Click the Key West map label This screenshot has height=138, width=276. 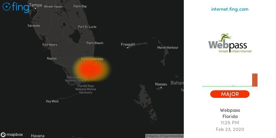(x=52, y=101)
